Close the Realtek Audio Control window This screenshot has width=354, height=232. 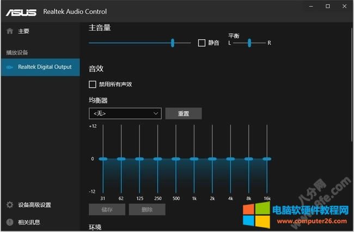pyautogui.click(x=344, y=7)
